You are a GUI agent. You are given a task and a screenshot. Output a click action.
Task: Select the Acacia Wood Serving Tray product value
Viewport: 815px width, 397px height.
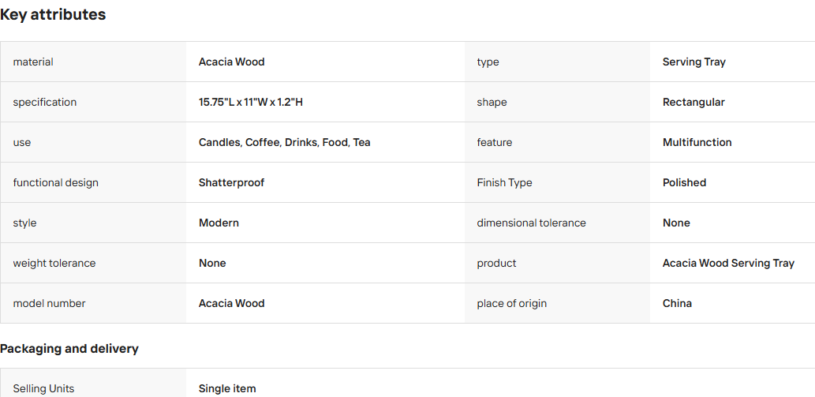tap(728, 264)
